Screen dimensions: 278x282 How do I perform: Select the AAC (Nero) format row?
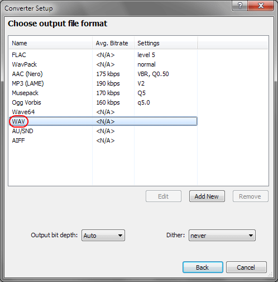[103, 74]
